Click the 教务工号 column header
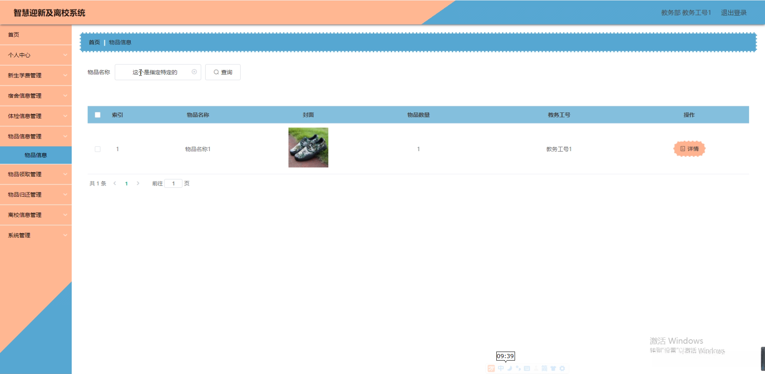Viewport: 765px width, 374px height. point(559,115)
